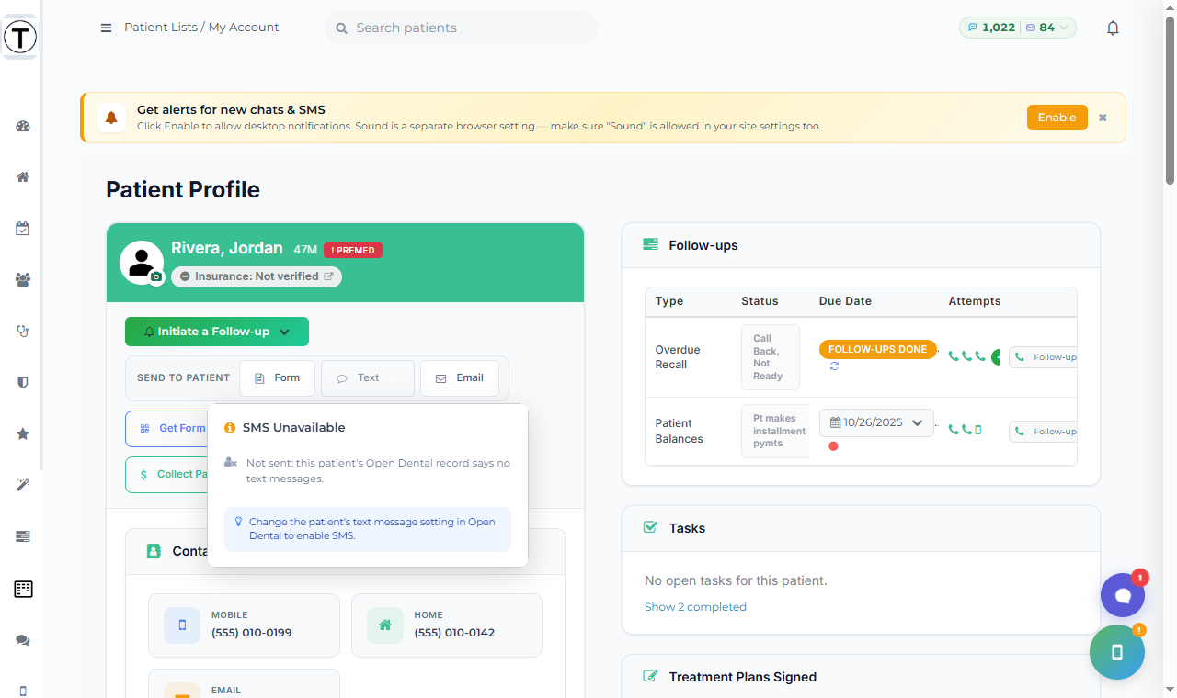Expand the Initiate a Follow-up dropdown
This screenshot has height=698, width=1177.
click(217, 332)
